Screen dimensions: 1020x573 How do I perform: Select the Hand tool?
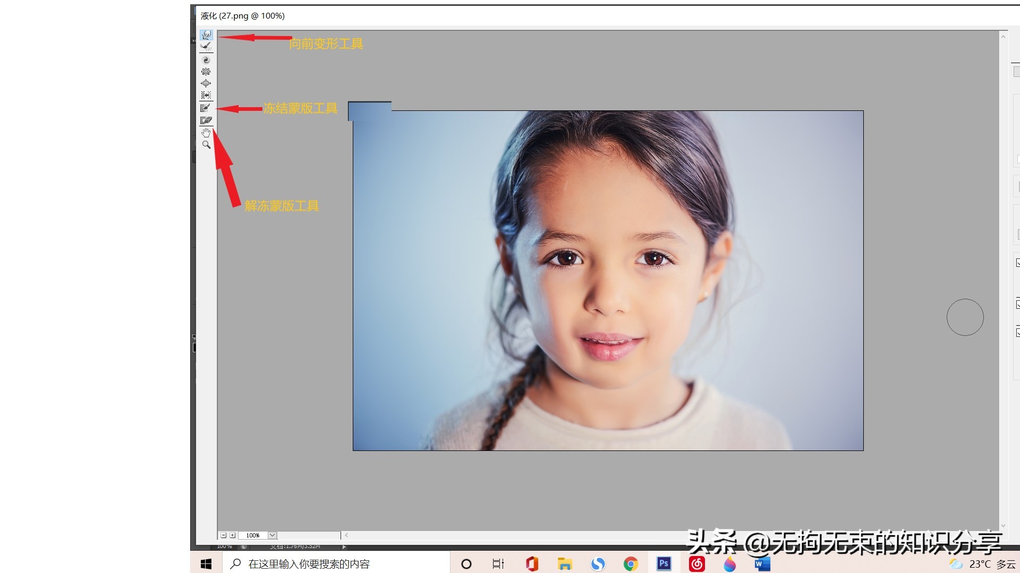[x=206, y=133]
